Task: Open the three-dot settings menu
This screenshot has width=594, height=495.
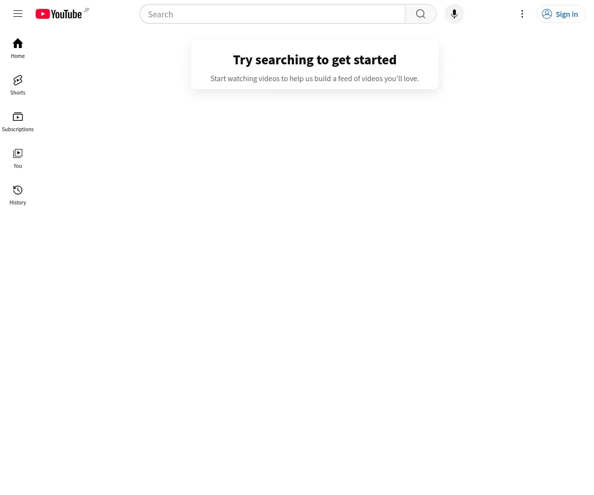Action: [522, 14]
